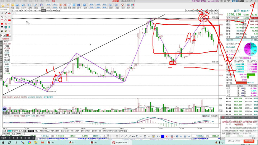Select the eraser tool in drawing palette
Screen dimensions: 258x145
pos(2,13)
